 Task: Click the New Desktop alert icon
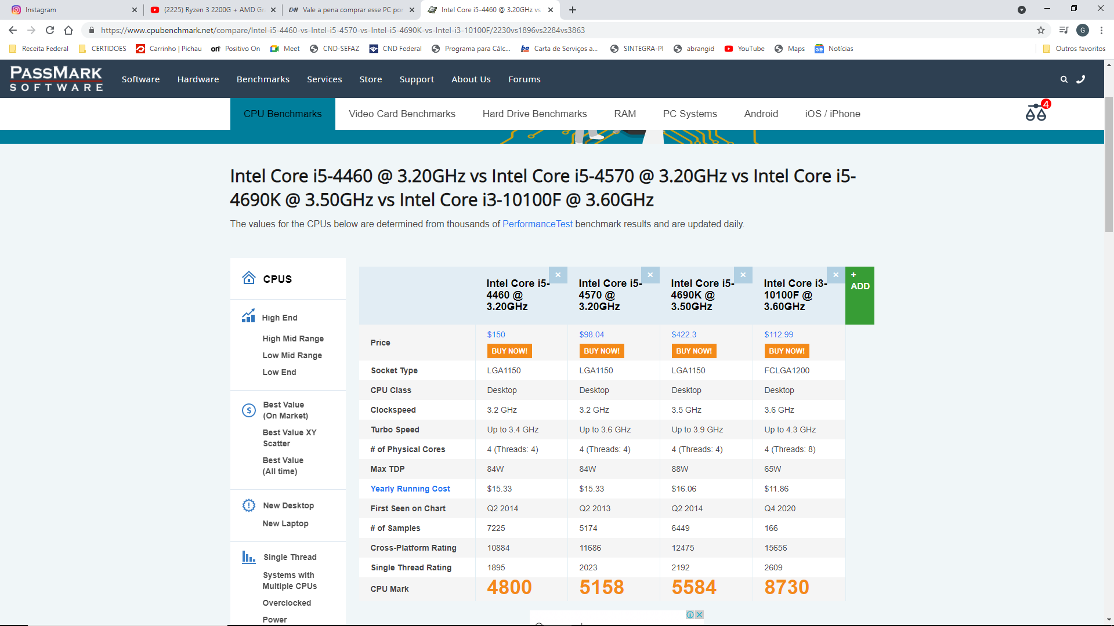[x=249, y=505]
